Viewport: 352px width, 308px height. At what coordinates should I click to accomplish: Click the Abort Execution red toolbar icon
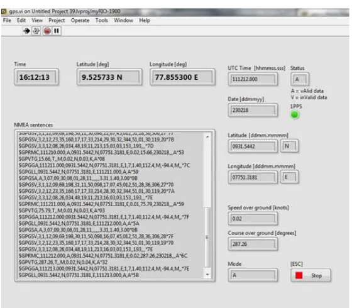(47, 31)
